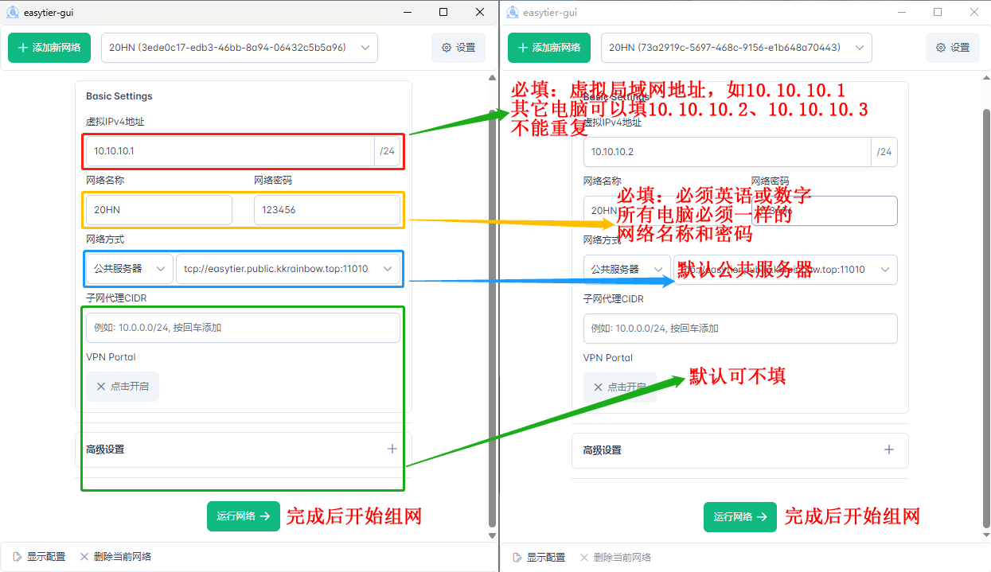Viewport: 991px width, 572px height.
Task: Click Basic Settings heading in left window
Action: pos(119,96)
